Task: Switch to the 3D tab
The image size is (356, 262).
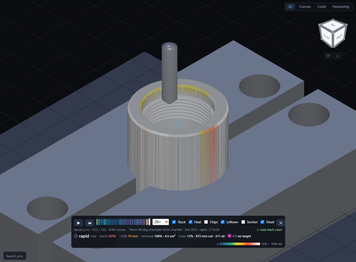Action: tap(290, 7)
